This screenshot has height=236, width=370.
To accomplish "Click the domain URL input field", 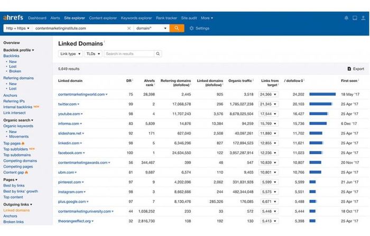I will click(80, 28).
